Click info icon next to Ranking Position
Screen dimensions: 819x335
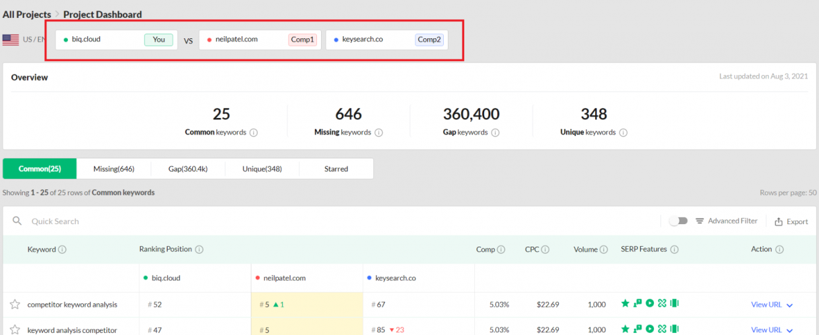199,250
